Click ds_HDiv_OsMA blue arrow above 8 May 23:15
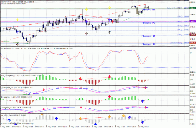Viewport: 196px width, 128px height. (x=130, y=117)
